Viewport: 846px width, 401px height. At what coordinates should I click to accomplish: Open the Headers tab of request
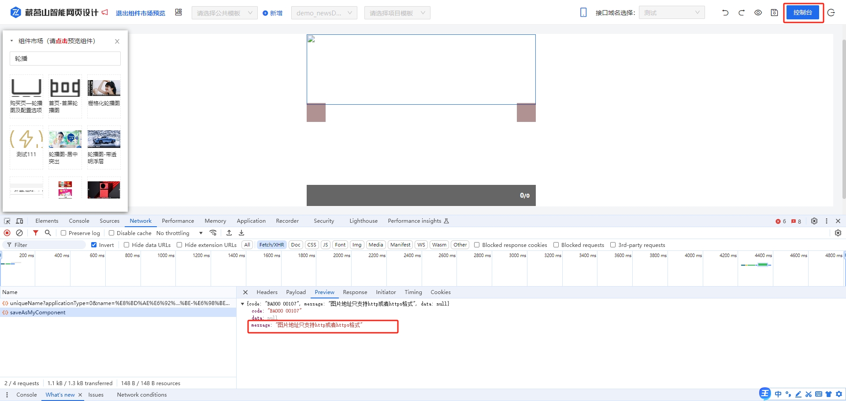pos(267,292)
